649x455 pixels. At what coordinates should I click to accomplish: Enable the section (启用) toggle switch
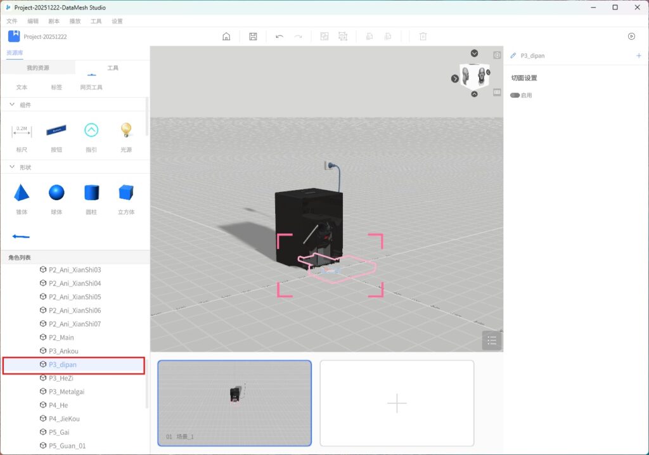[515, 96]
